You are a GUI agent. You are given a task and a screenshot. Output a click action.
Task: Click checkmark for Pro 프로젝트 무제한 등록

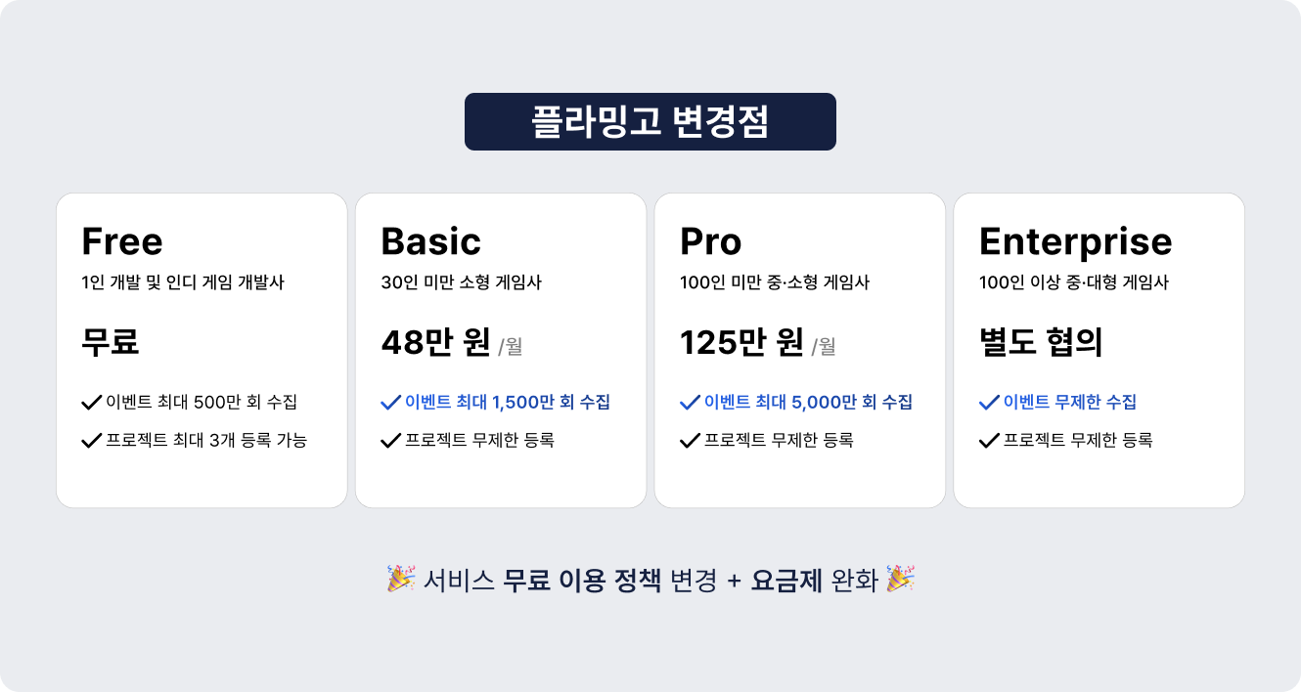click(691, 441)
